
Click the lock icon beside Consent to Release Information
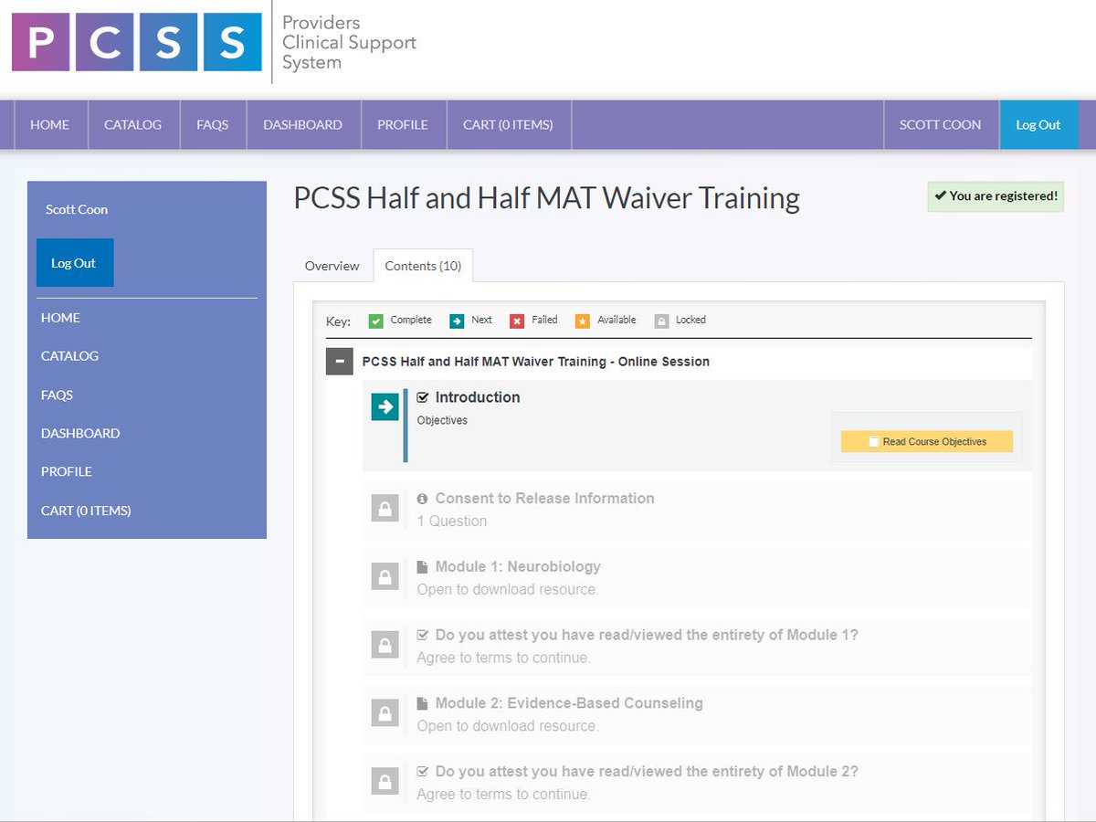(385, 508)
